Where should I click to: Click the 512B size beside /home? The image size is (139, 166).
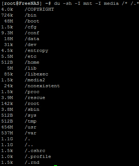(7, 63)
